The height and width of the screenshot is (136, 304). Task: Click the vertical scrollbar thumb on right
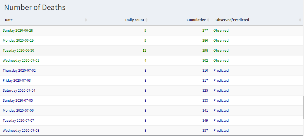coord(303,107)
